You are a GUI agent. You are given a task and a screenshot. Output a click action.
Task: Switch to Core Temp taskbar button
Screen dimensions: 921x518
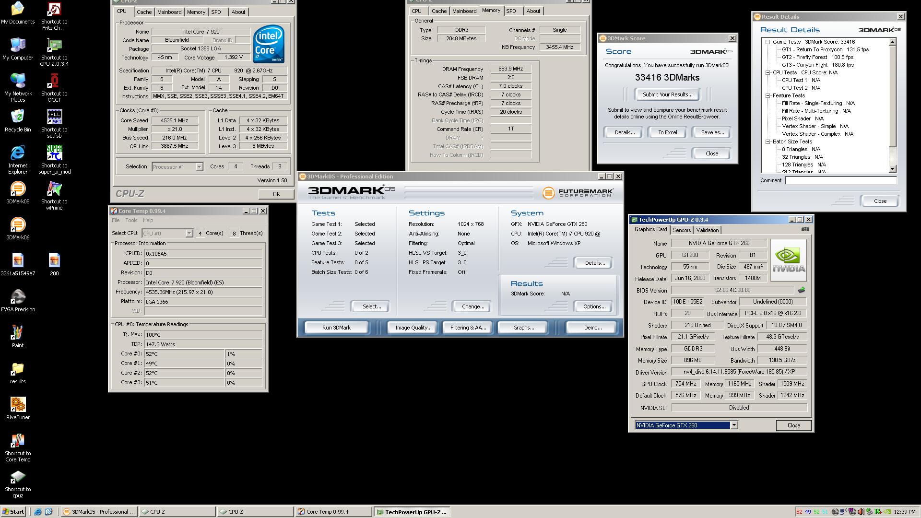pos(333,512)
